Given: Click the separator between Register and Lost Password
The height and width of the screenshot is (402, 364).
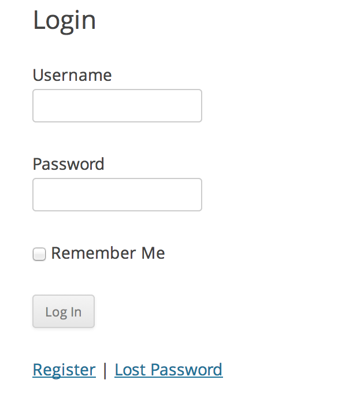Looking at the screenshot, I should (x=105, y=370).
